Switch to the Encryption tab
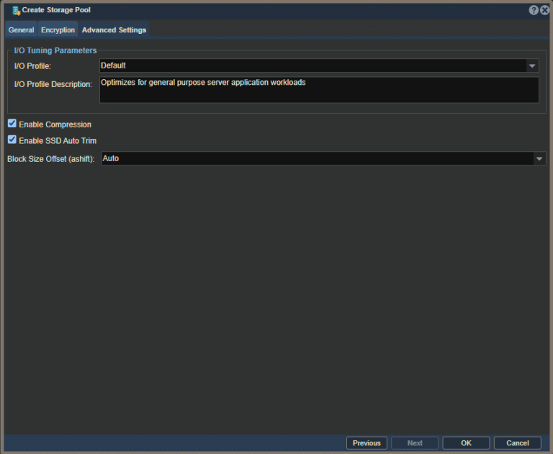The image size is (553, 454). click(x=58, y=30)
